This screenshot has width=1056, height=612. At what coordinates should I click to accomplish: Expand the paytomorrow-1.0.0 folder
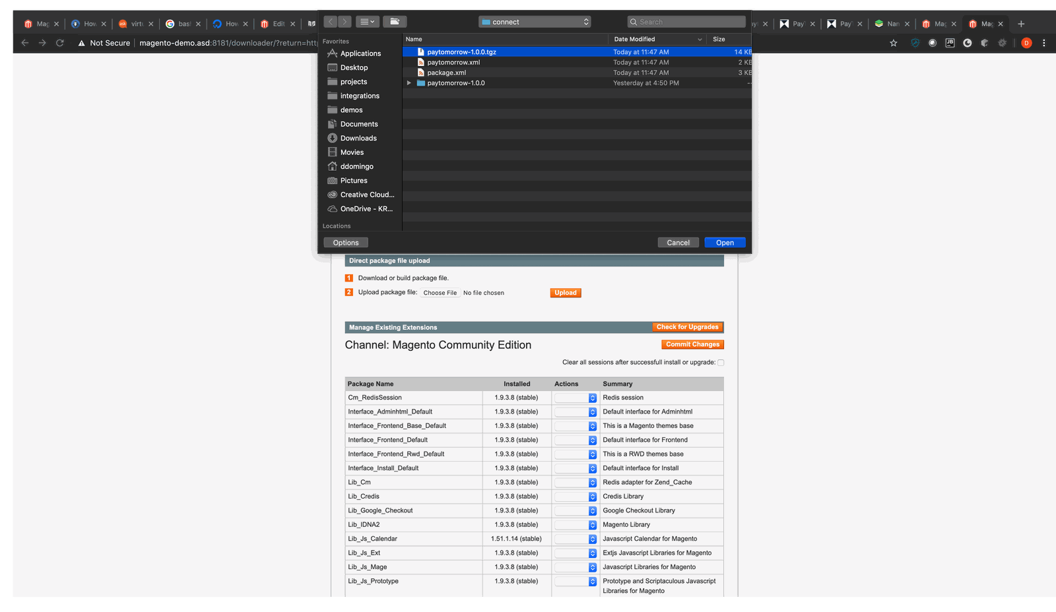pyautogui.click(x=409, y=83)
